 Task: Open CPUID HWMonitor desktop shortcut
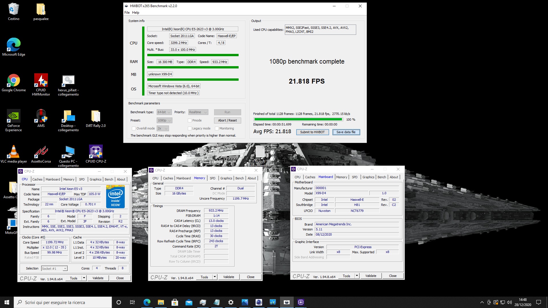tap(41, 85)
